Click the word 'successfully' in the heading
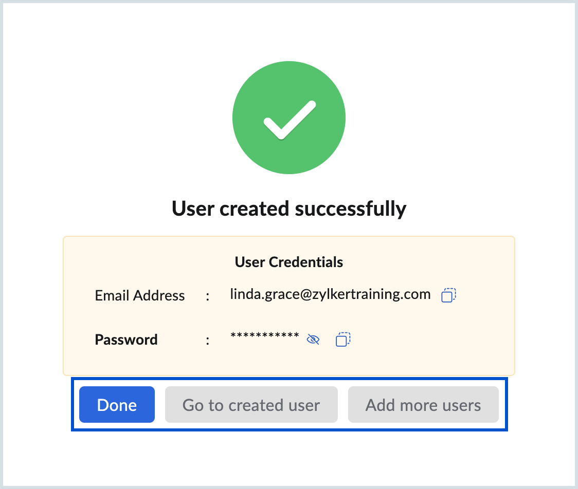Image resolution: width=578 pixels, height=489 pixels. 350,209
